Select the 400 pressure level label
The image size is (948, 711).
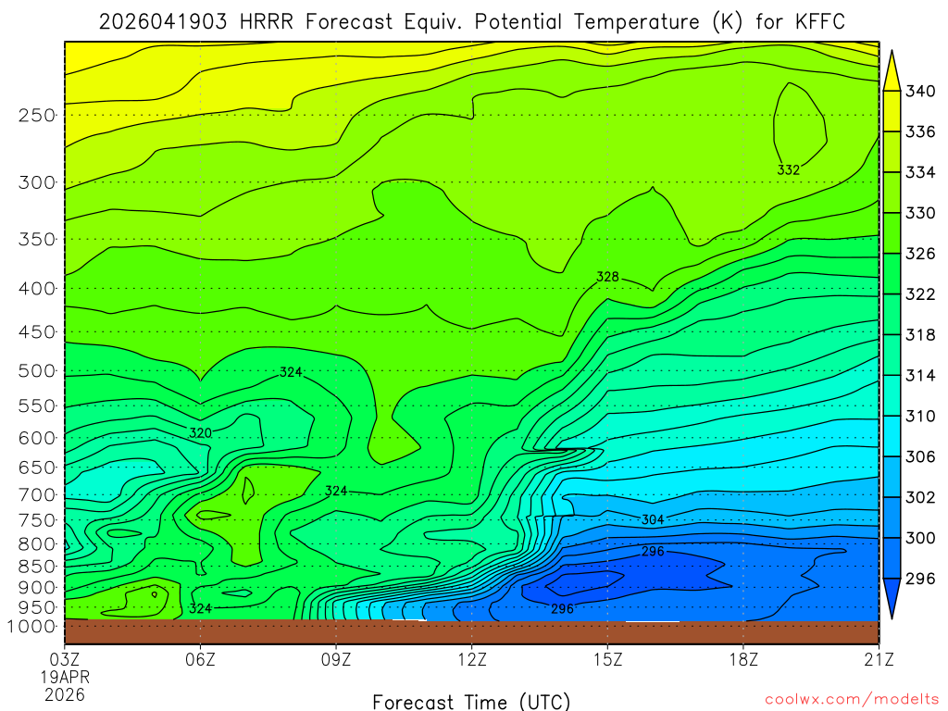(x=37, y=289)
